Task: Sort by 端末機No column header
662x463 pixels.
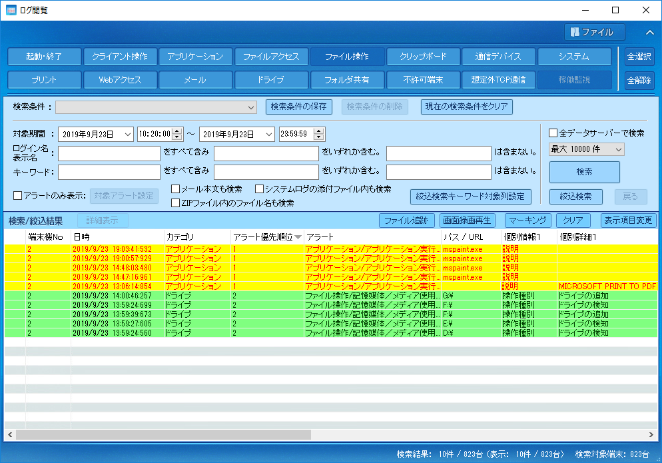Action: click(x=48, y=237)
